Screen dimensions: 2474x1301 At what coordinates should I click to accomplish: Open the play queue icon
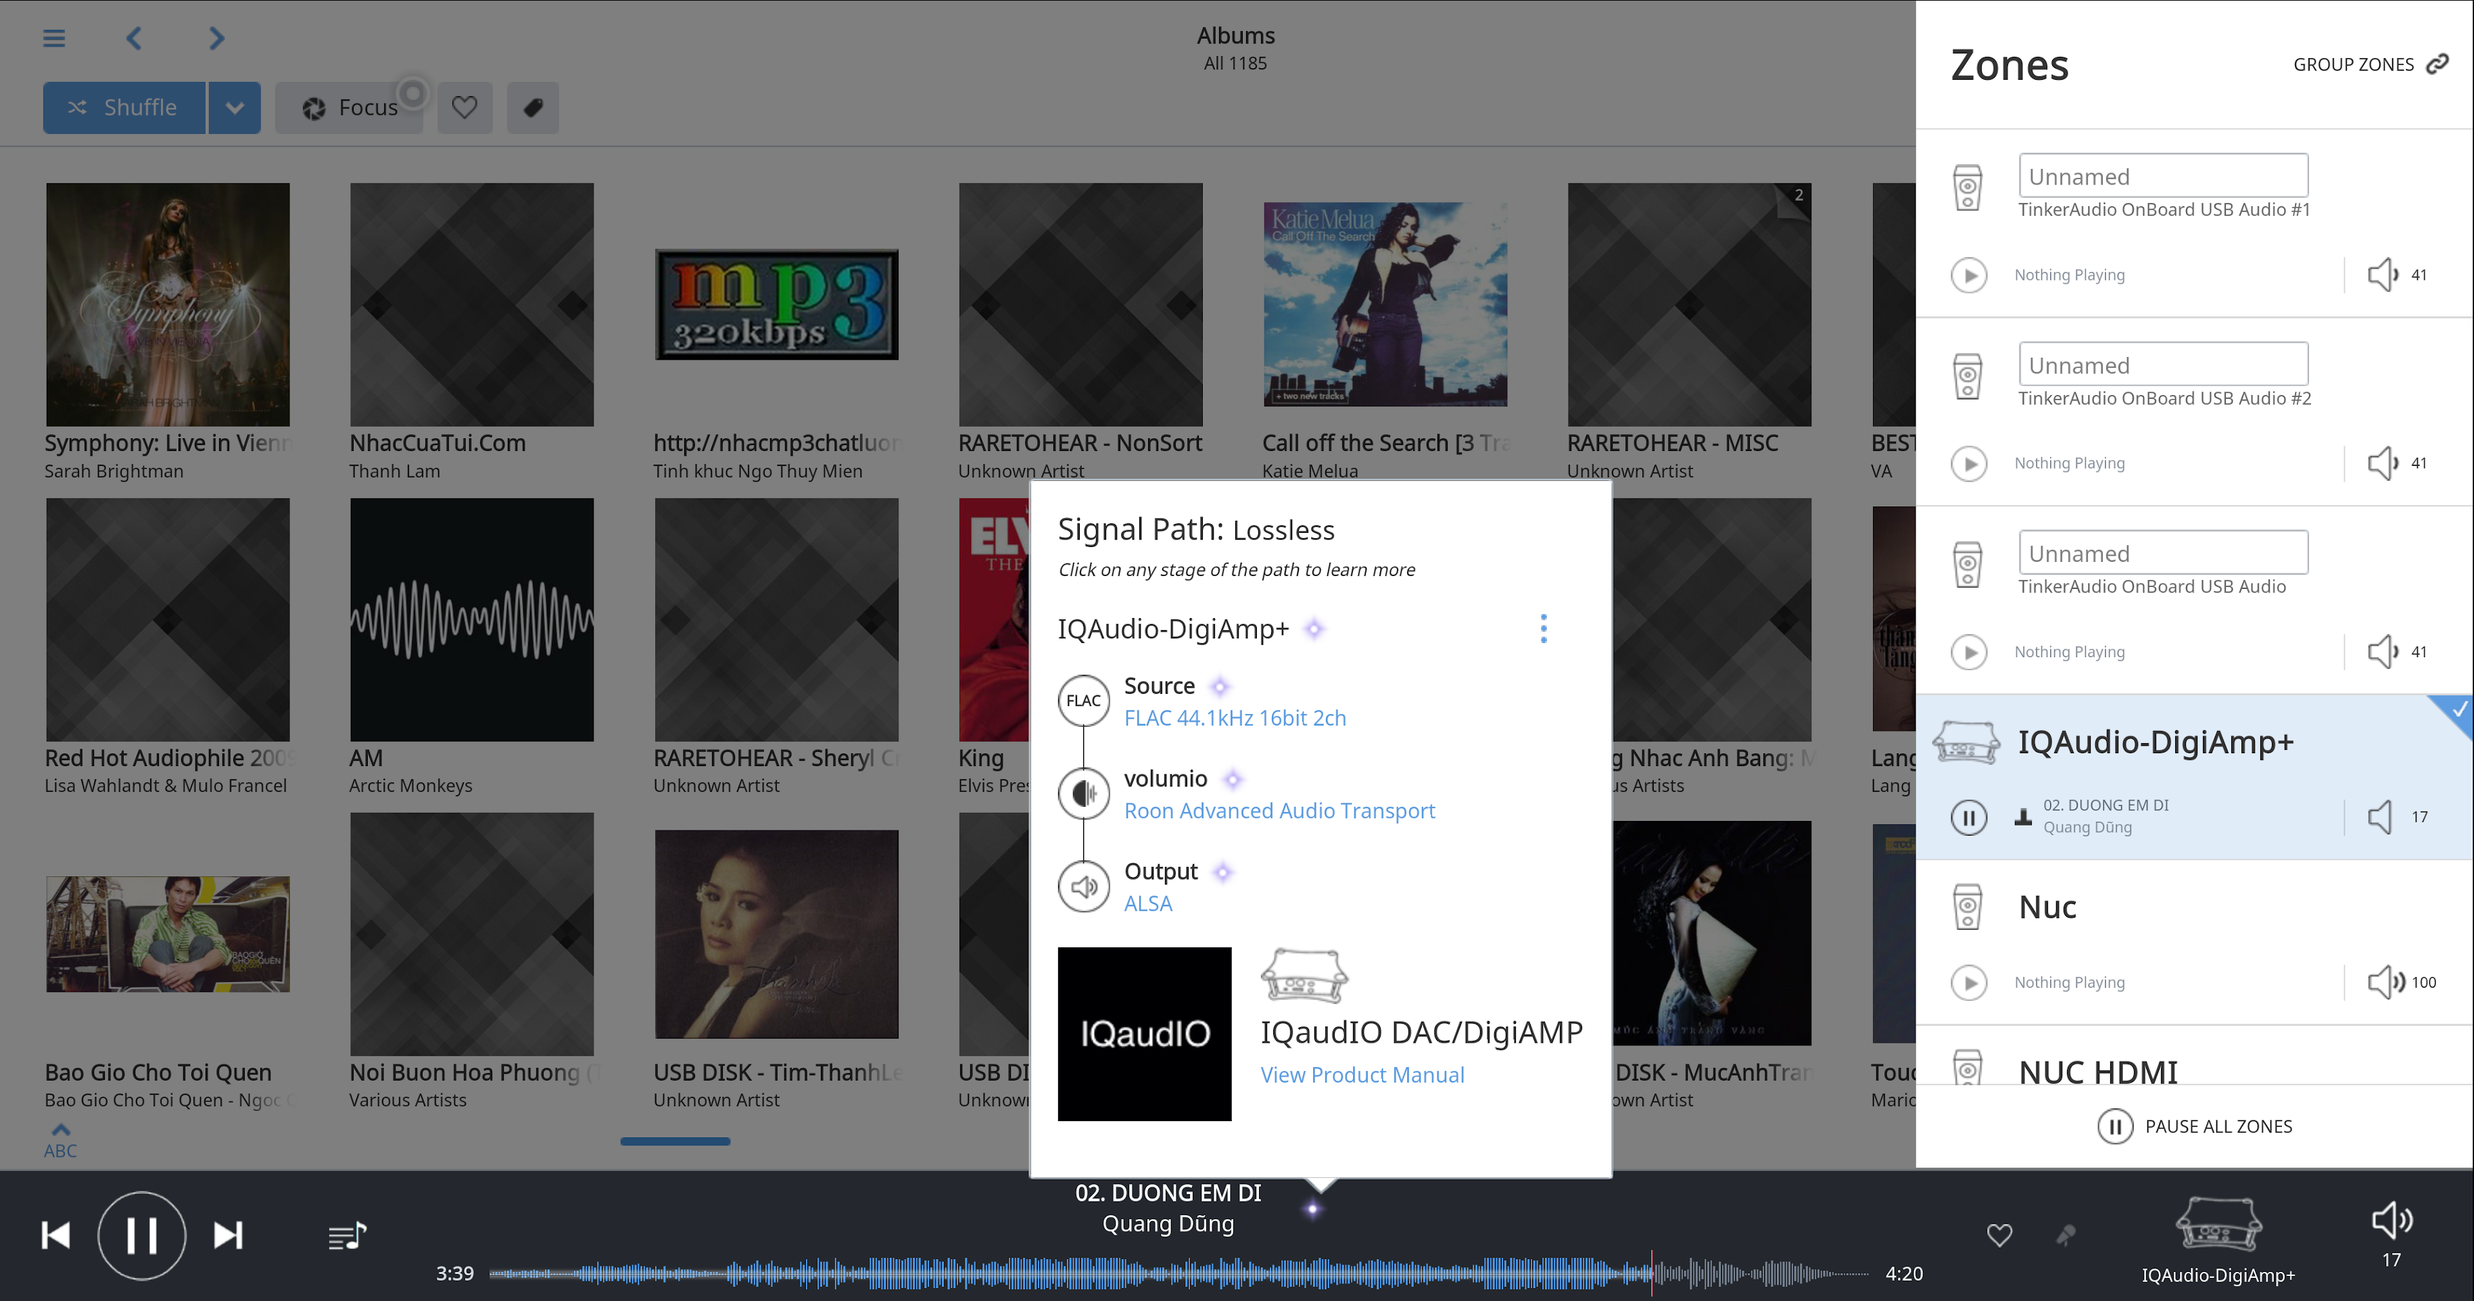347,1235
